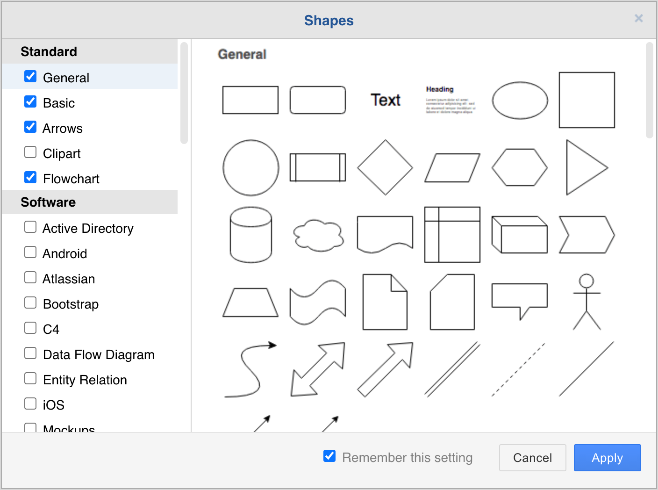Apply the selected shape libraries
Image resolution: width=658 pixels, height=490 pixels.
tap(607, 458)
